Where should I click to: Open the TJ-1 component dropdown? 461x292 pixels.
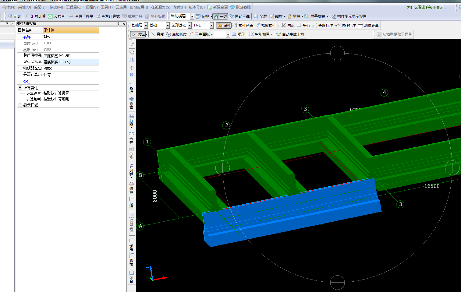[x=211, y=26]
